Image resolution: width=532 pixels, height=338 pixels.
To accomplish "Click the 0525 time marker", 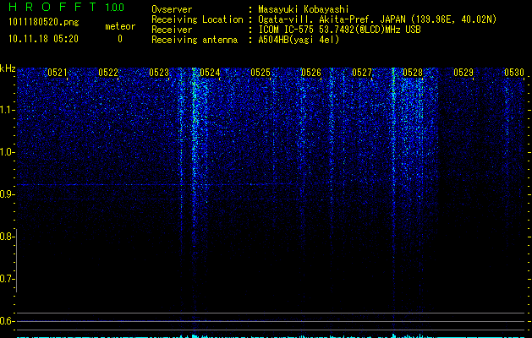I will coord(261,72).
